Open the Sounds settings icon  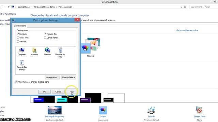[x=151, y=110]
